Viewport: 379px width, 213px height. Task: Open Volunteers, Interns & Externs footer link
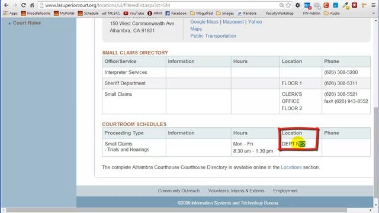click(x=236, y=191)
